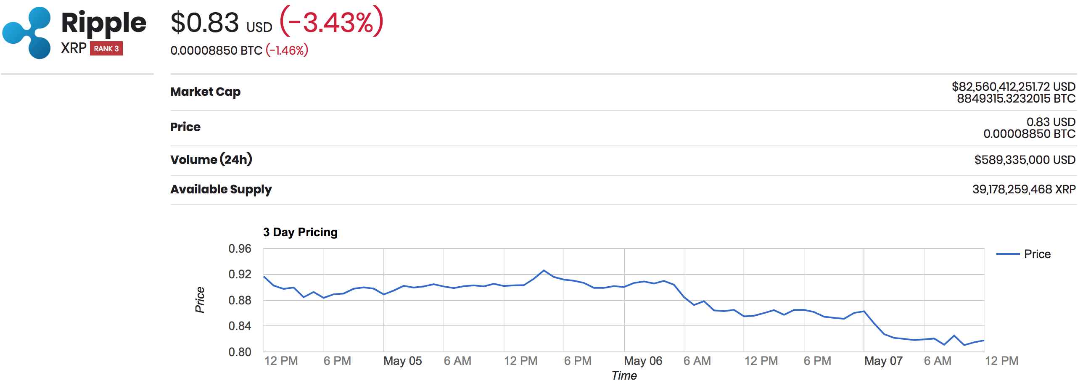Click the 39,178,259,468 XRP supply value

[x=1024, y=190]
